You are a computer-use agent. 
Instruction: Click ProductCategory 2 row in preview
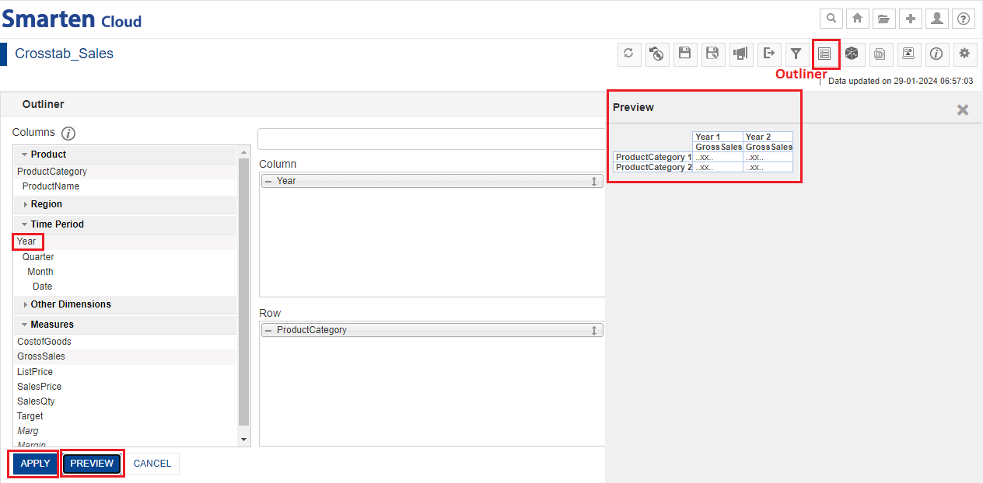[653, 167]
